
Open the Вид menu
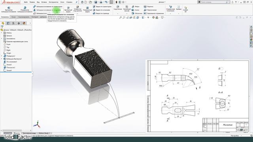click(38, 2)
